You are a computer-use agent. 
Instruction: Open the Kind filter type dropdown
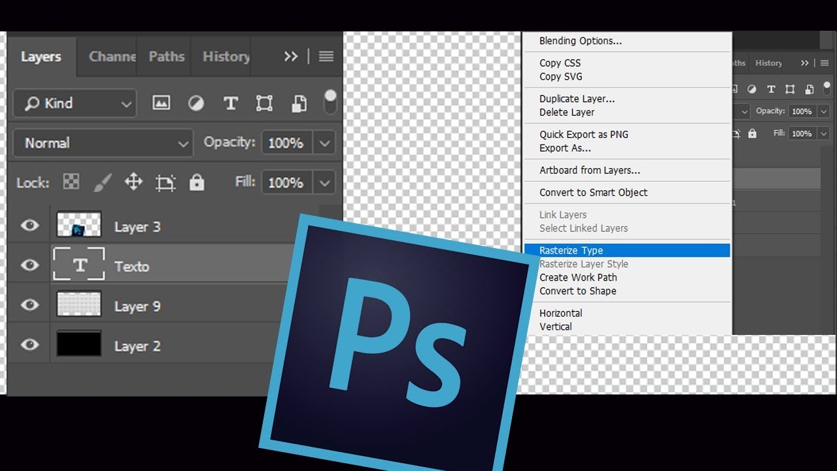pos(75,103)
